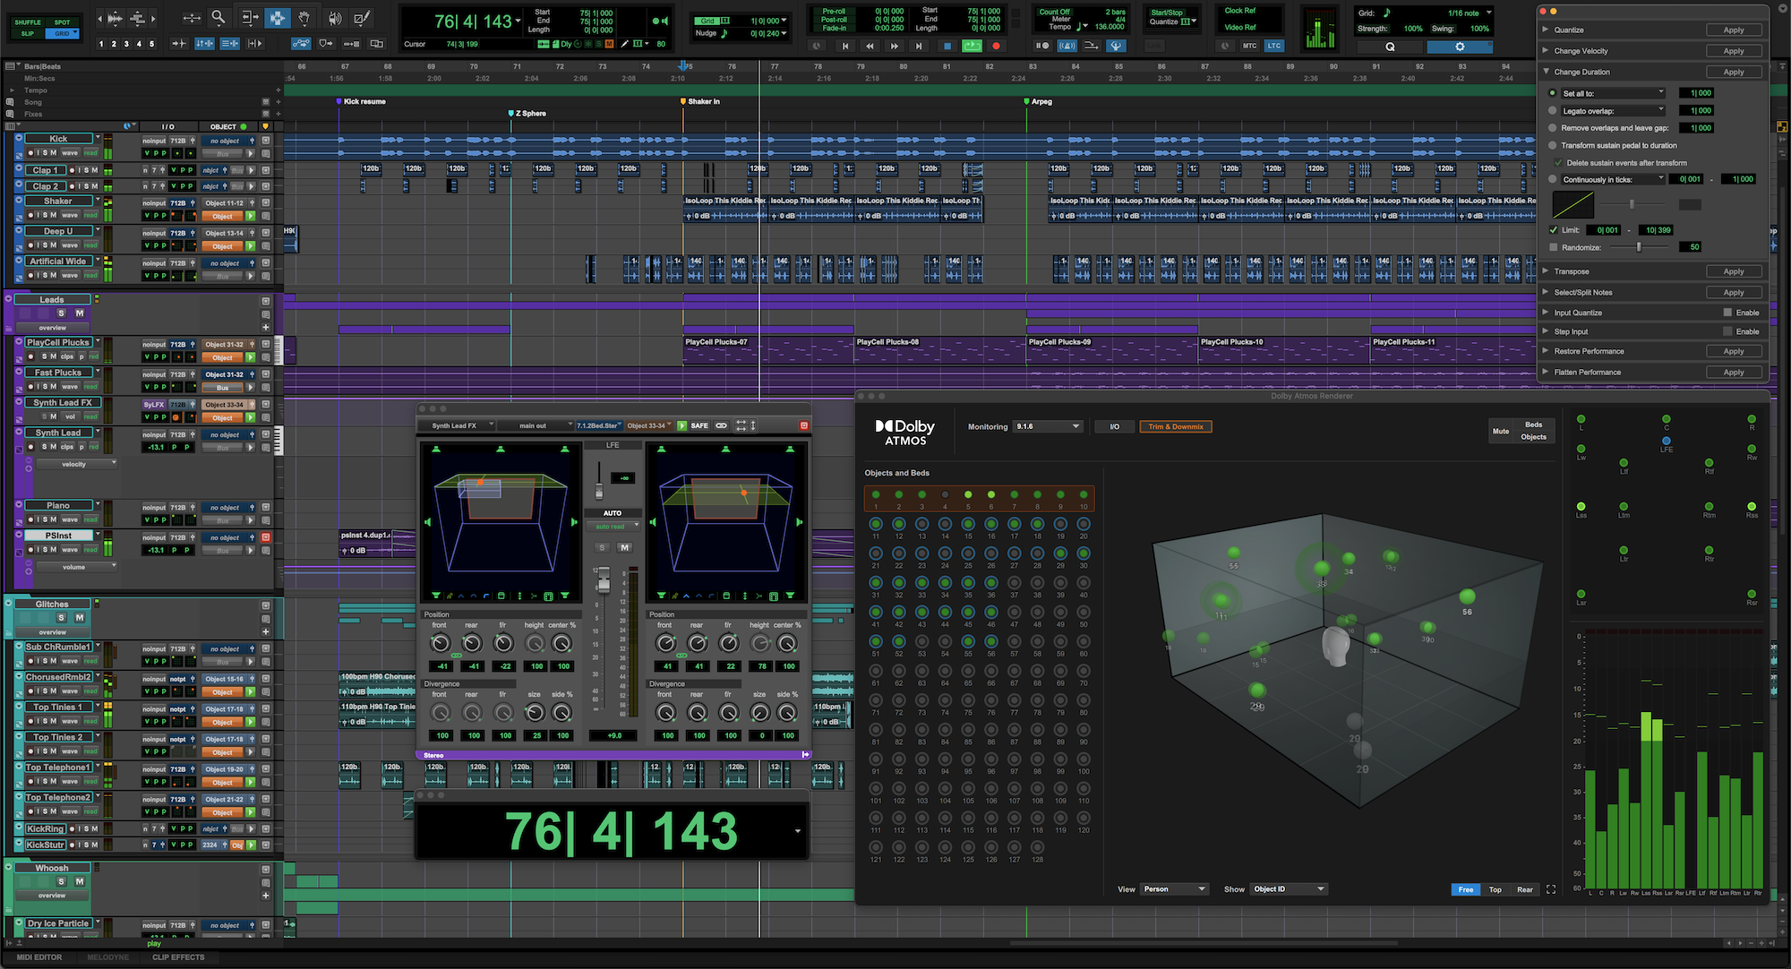The width and height of the screenshot is (1791, 969).
Task: Expand the Transpose section in the MIDI operations panel
Action: (1546, 270)
